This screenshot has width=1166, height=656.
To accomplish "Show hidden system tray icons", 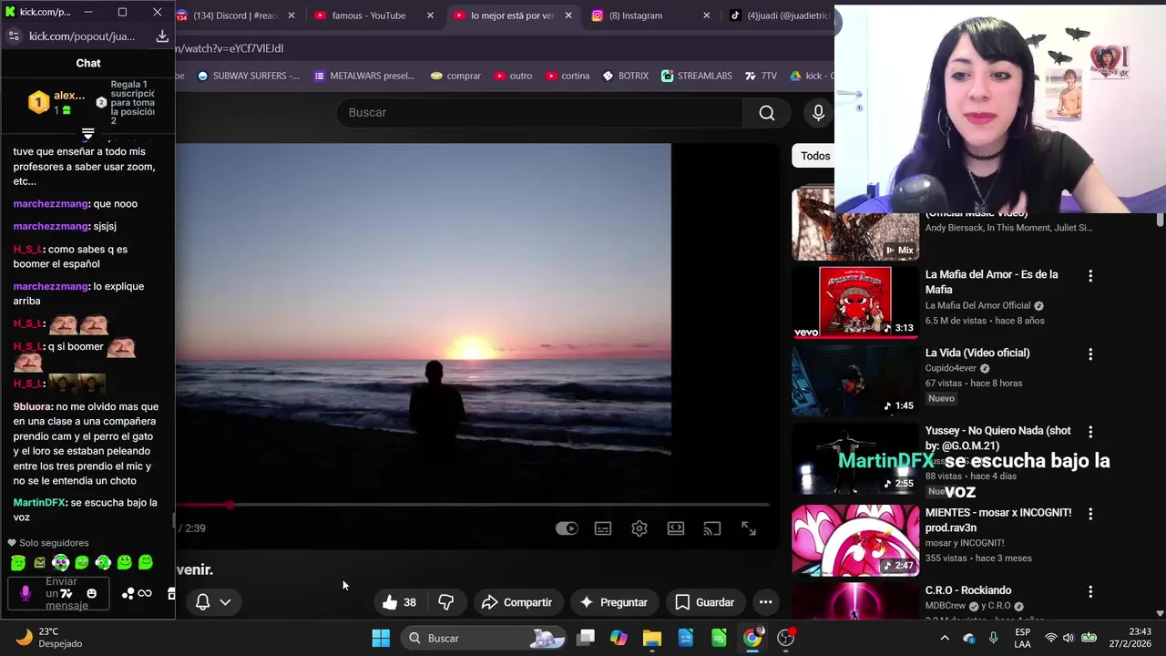I will click(945, 638).
